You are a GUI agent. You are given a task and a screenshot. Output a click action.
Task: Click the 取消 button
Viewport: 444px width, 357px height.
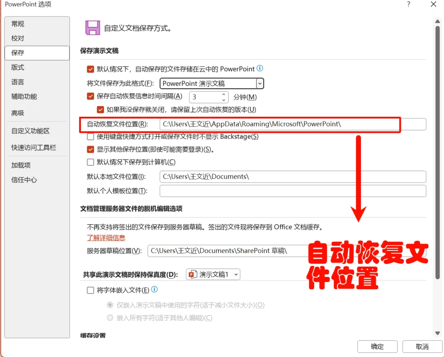coord(422,346)
